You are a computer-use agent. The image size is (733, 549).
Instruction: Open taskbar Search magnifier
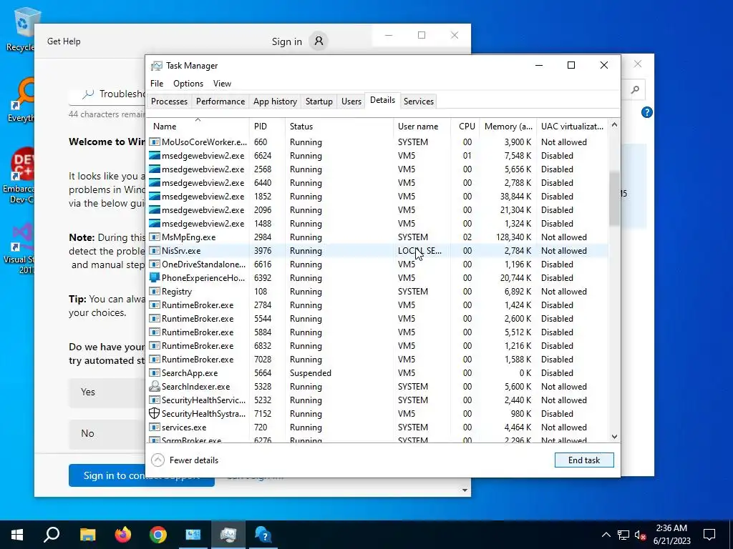pos(52,535)
